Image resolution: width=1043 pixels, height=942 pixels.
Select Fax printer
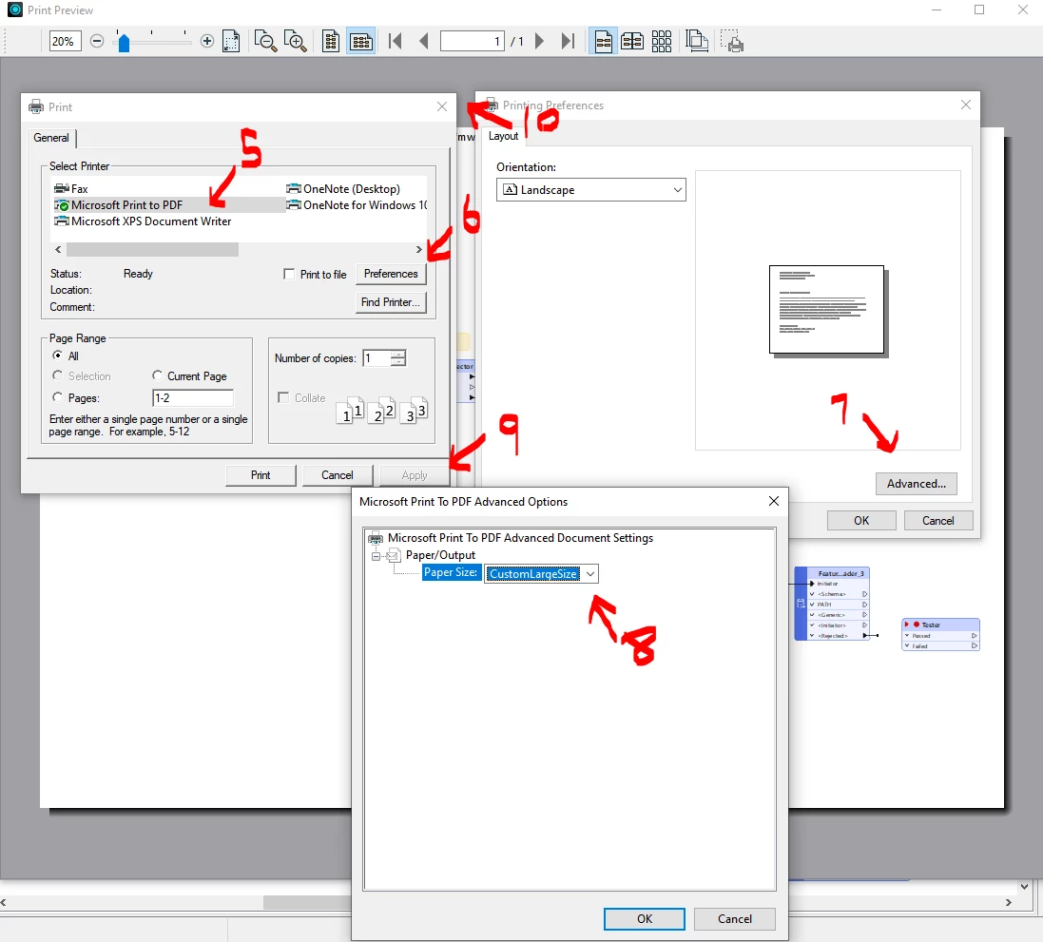click(x=71, y=189)
